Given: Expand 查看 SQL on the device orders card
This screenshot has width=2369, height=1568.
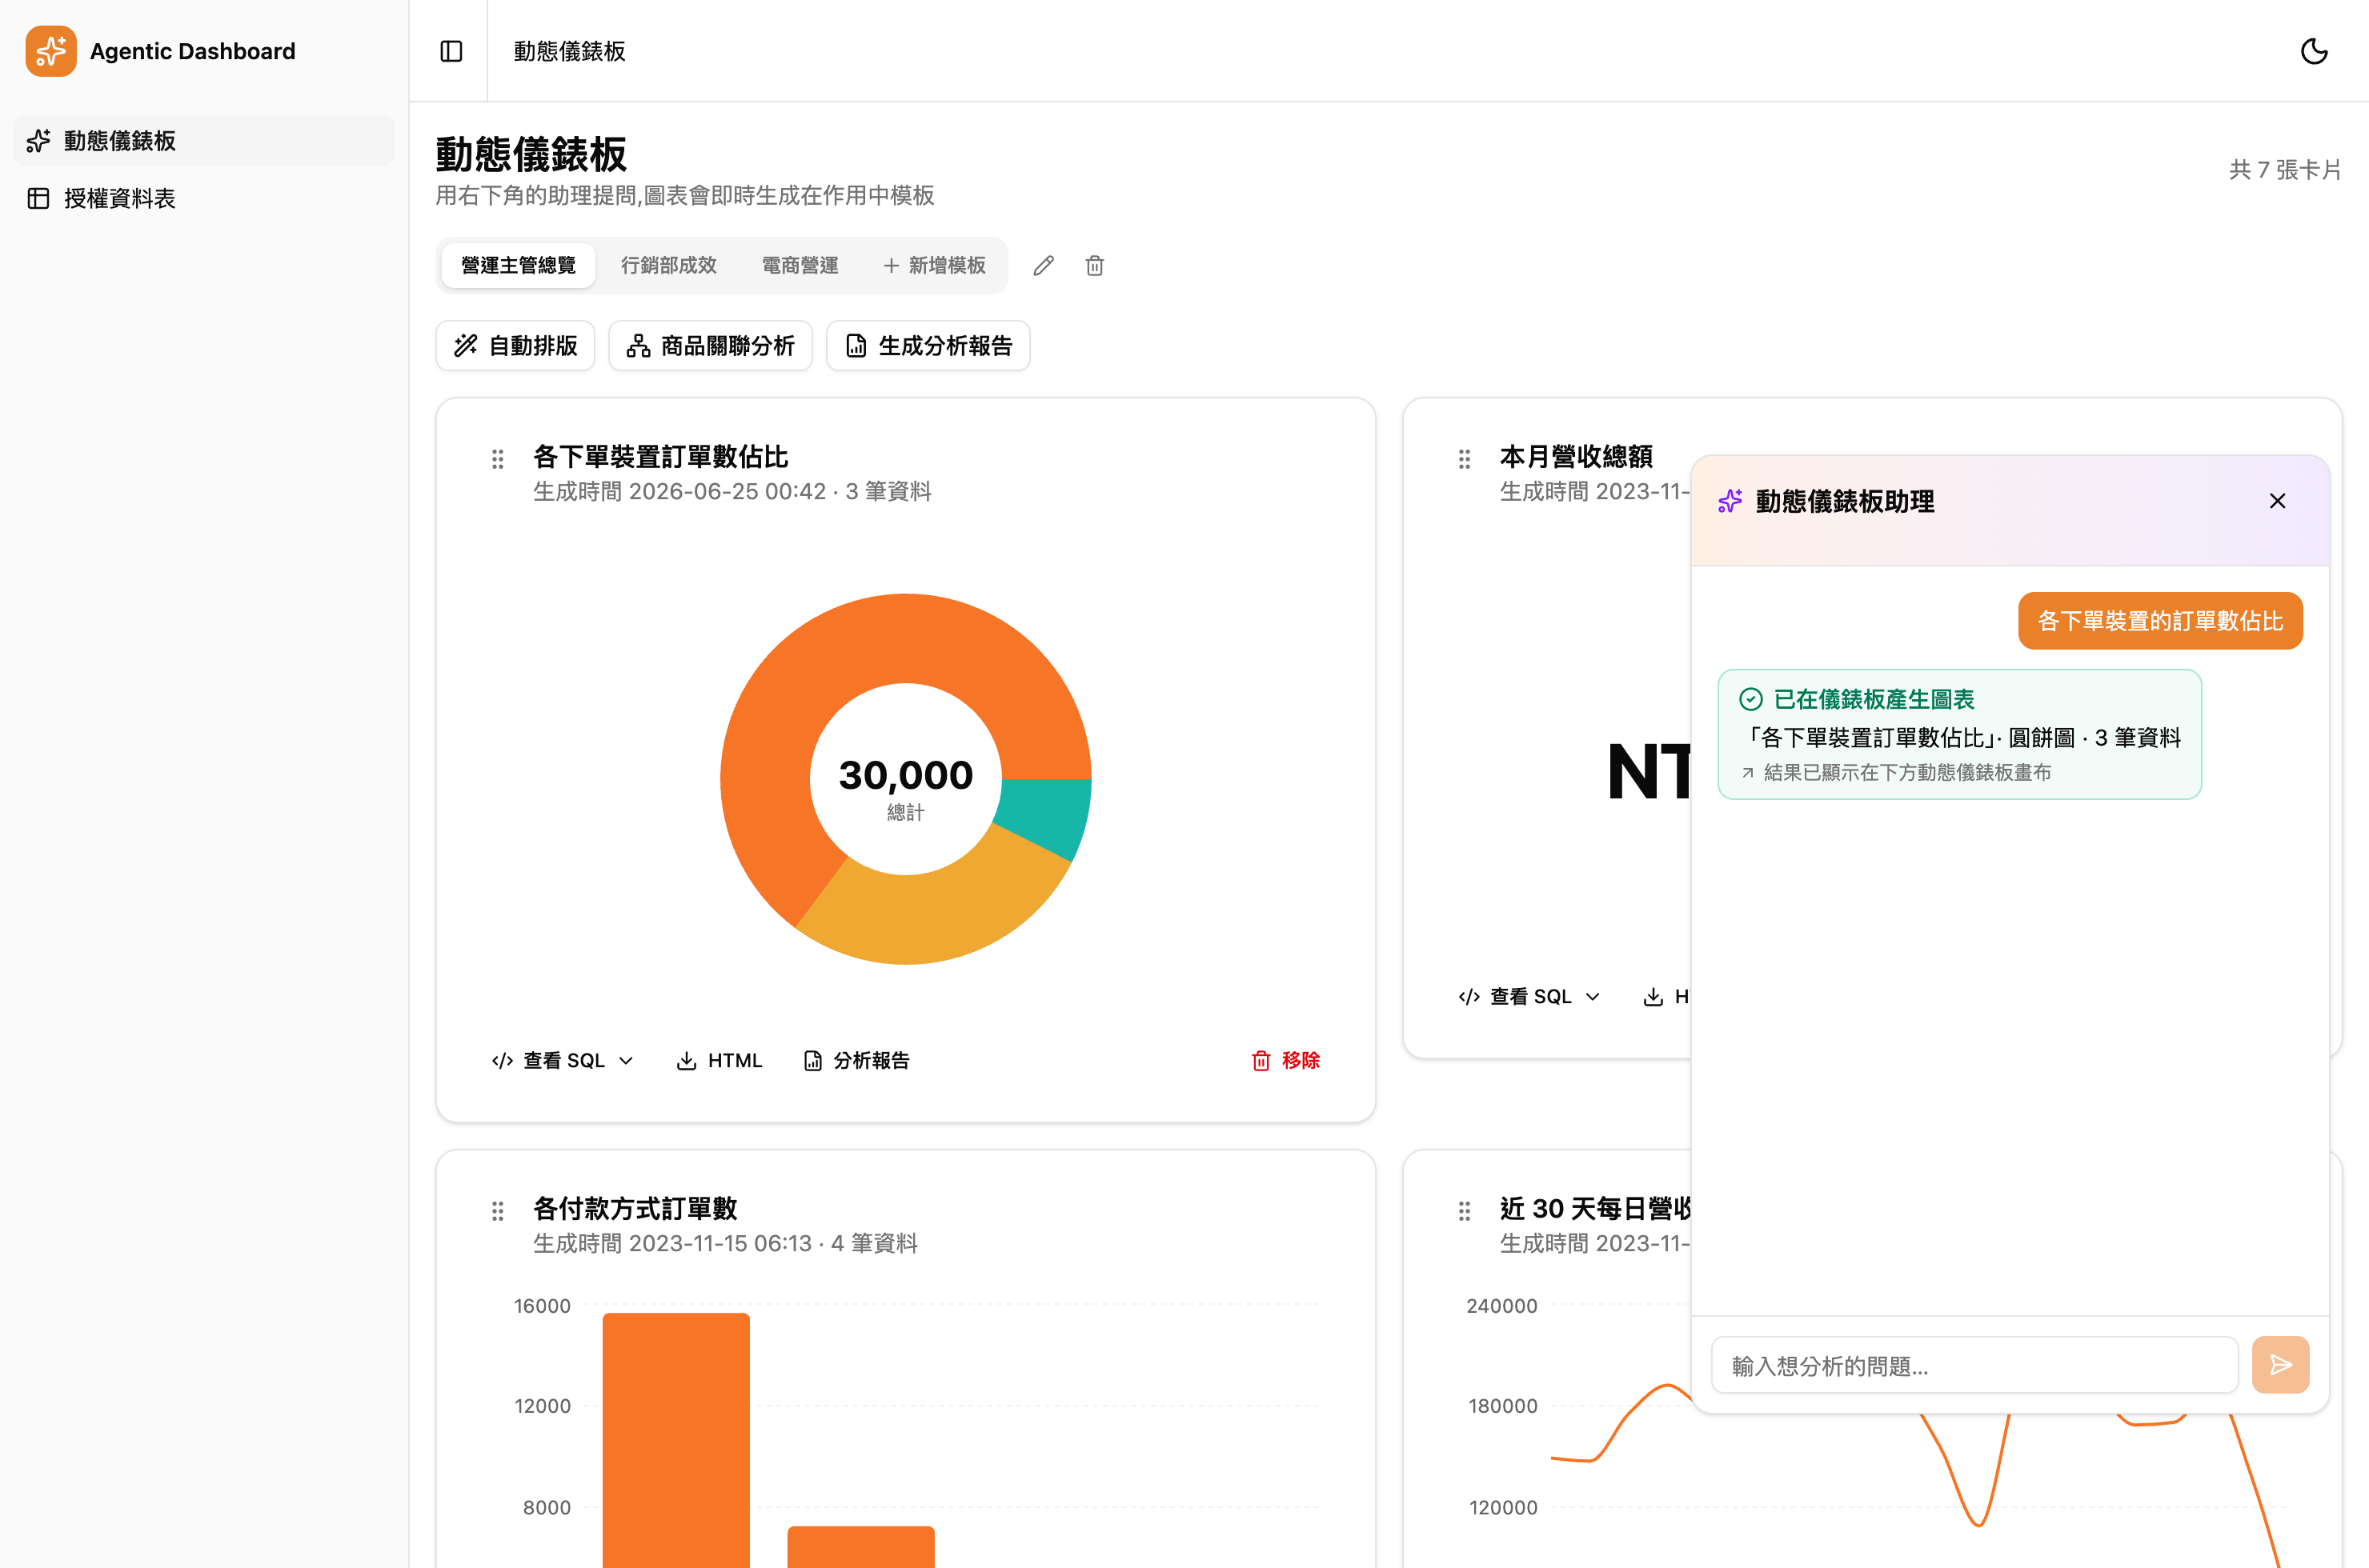Looking at the screenshot, I should coord(563,1060).
